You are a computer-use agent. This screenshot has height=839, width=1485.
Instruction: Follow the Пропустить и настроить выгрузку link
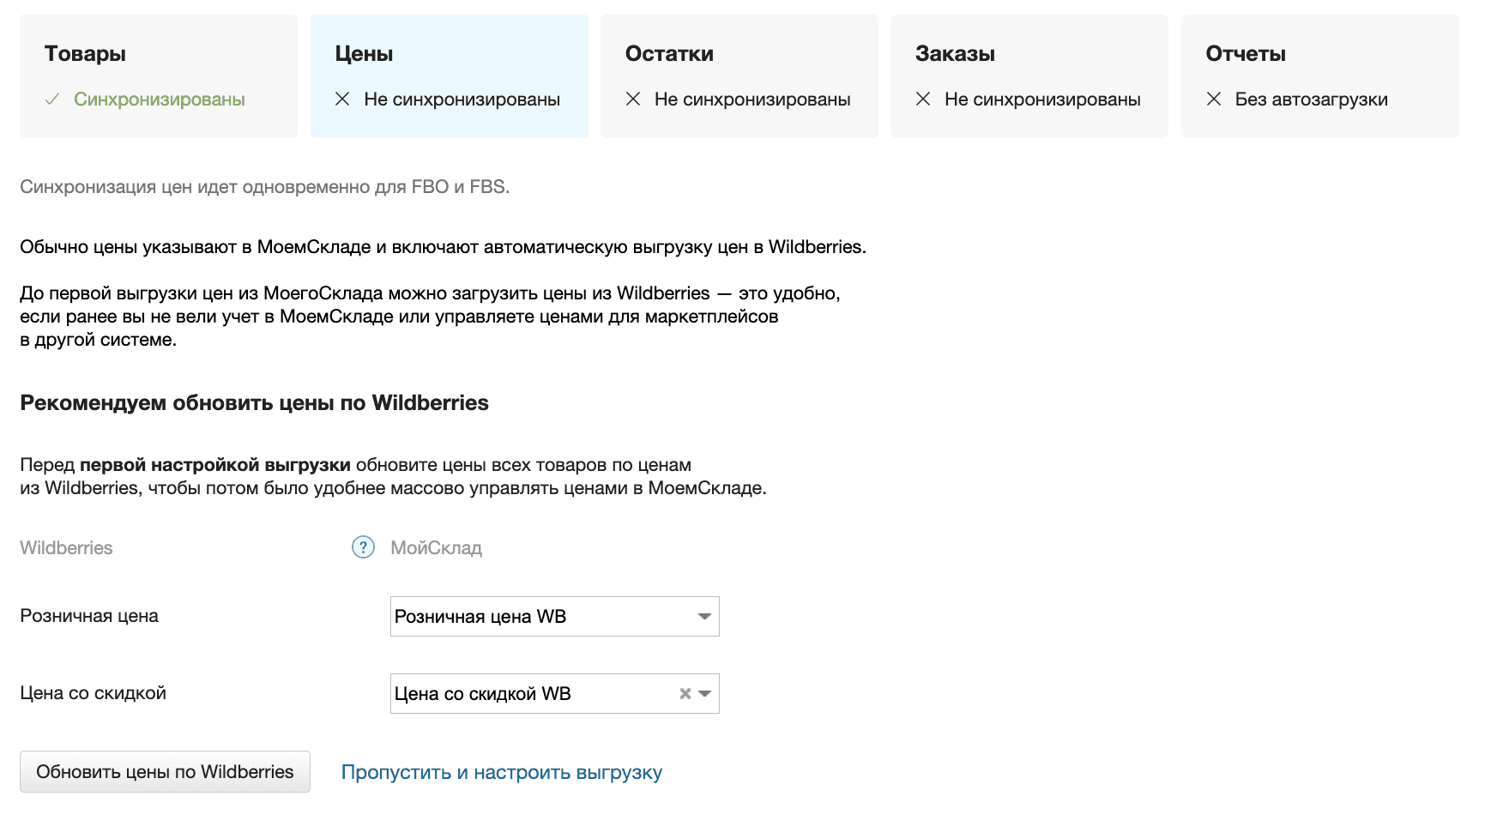501,773
